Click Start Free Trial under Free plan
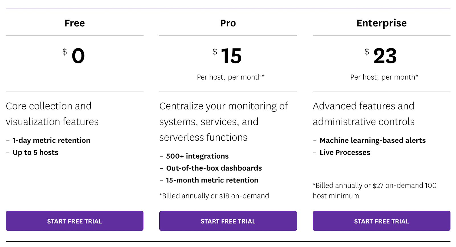The height and width of the screenshot is (247, 456). pos(74,221)
